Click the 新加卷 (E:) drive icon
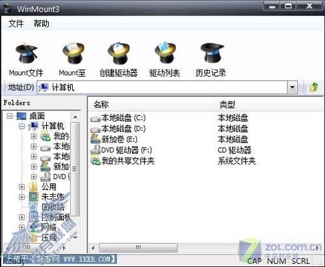The image size is (325, 267). click(x=95, y=139)
